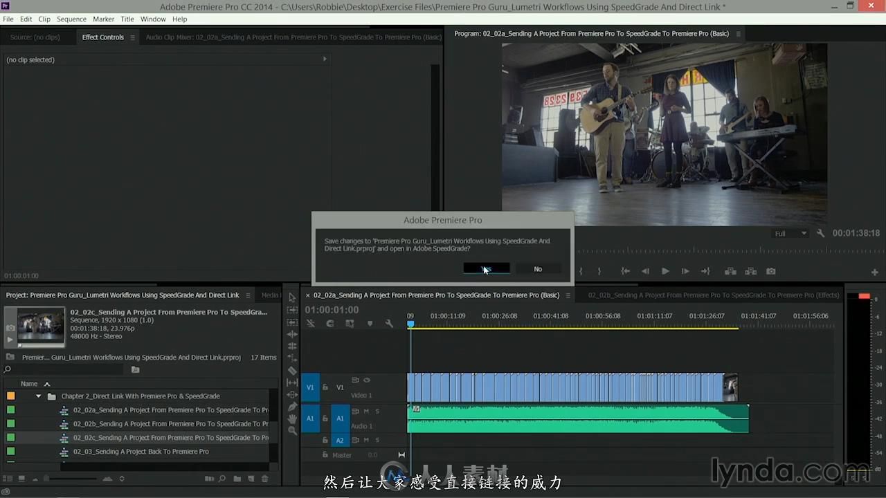Select the Pen tool
Viewport: 886px width, 498px height.
point(292,407)
